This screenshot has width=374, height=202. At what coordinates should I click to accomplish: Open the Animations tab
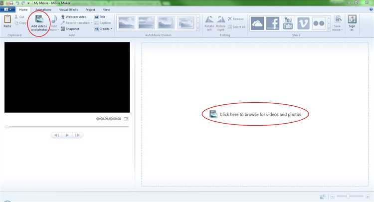point(43,10)
